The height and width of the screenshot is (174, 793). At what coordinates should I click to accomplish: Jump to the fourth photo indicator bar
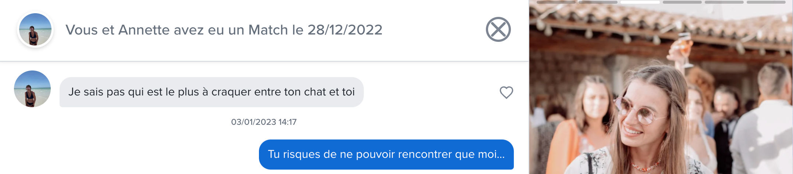click(682, 2)
